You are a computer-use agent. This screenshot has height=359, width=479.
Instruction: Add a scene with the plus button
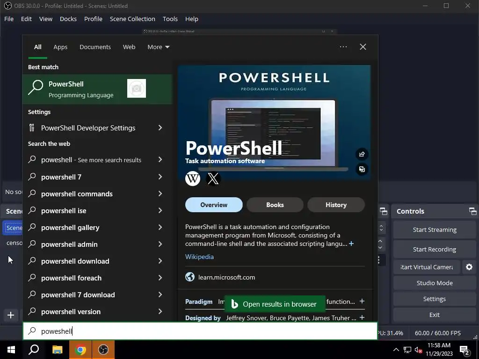click(11, 315)
